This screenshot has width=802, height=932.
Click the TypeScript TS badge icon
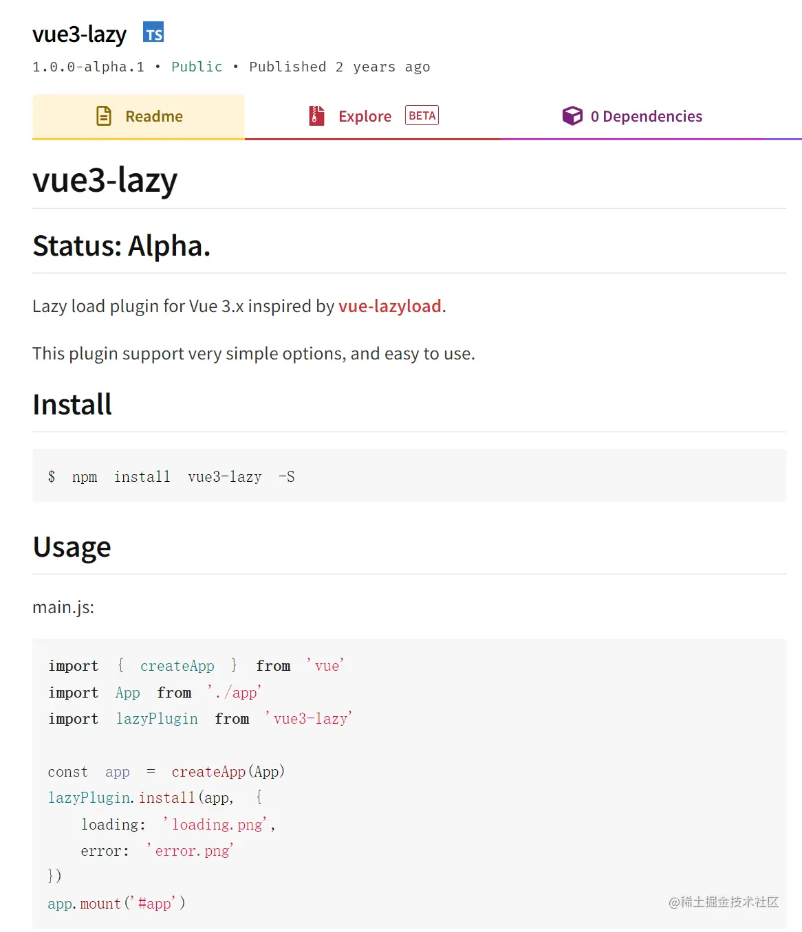point(153,33)
